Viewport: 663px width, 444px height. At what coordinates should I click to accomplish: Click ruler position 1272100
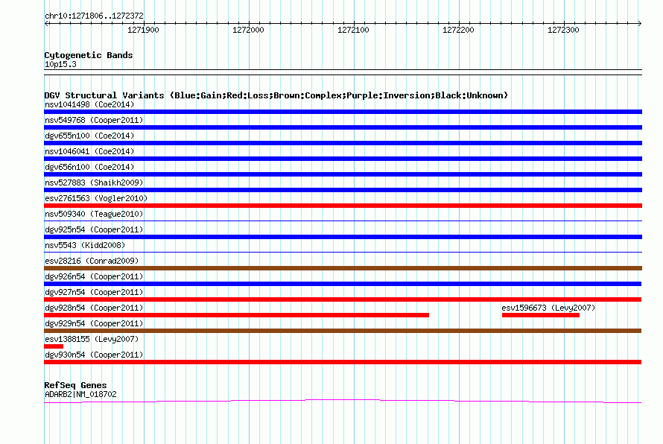354,30
